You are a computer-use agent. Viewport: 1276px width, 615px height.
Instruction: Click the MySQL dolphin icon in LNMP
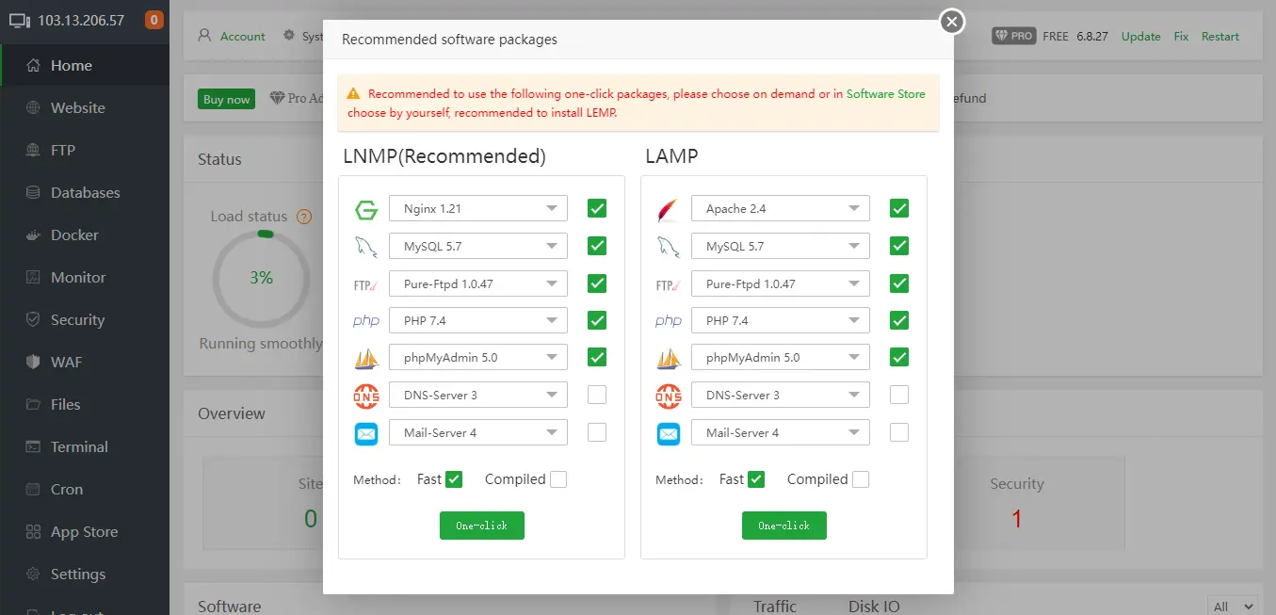pos(366,247)
